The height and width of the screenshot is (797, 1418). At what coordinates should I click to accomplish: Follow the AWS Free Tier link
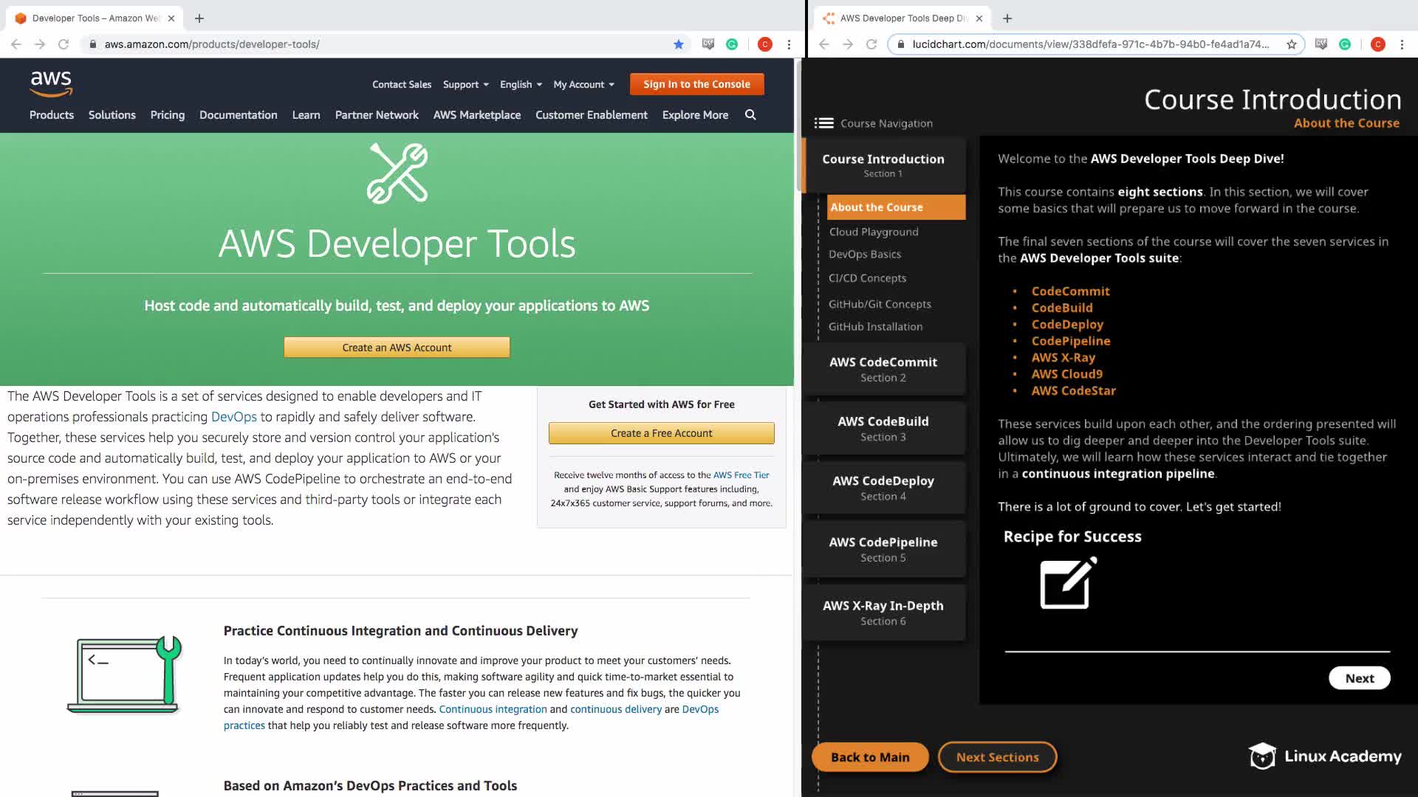click(x=741, y=475)
